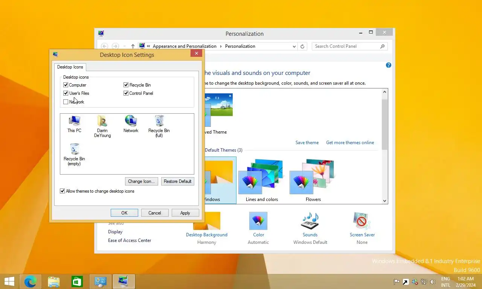Launch Microsoft Edge from the taskbar
The width and height of the screenshot is (482, 289).
(31, 281)
